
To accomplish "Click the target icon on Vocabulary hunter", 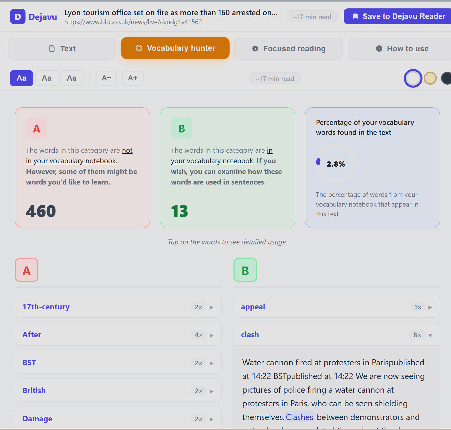I will (139, 48).
